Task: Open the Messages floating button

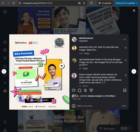Action: 115,129
